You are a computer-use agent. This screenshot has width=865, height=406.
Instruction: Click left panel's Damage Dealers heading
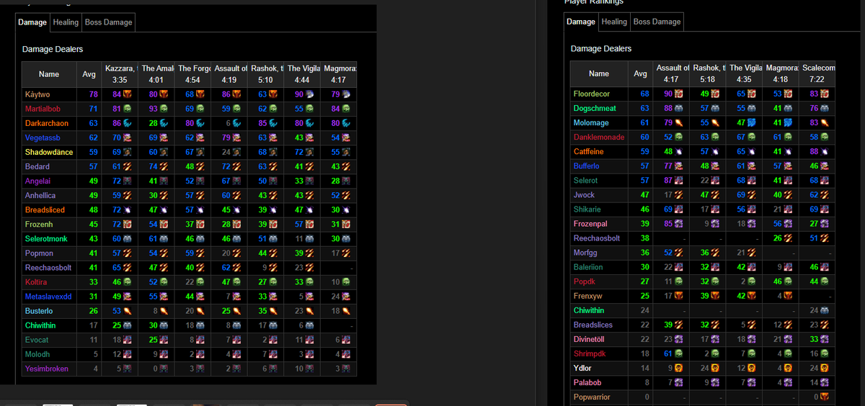tap(53, 50)
